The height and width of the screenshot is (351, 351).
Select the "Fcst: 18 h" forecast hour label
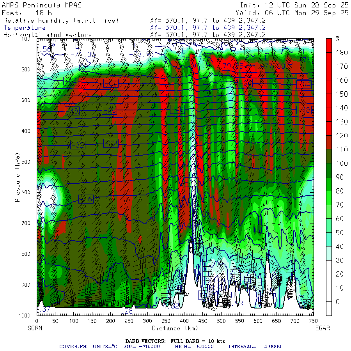(27, 13)
